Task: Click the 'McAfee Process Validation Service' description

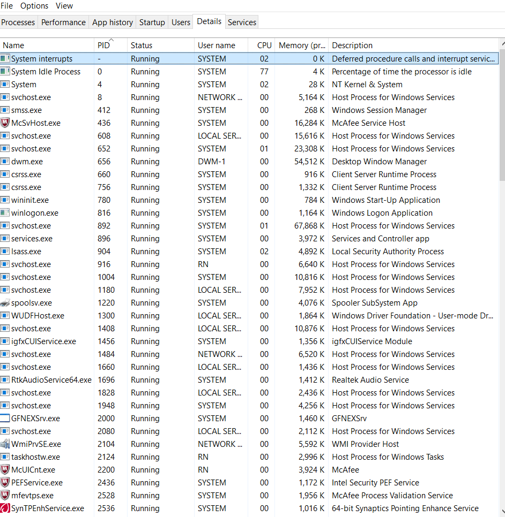Action: coord(392,496)
